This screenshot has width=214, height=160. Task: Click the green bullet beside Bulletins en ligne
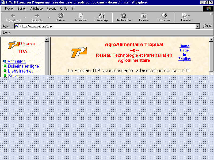coord(5,66)
